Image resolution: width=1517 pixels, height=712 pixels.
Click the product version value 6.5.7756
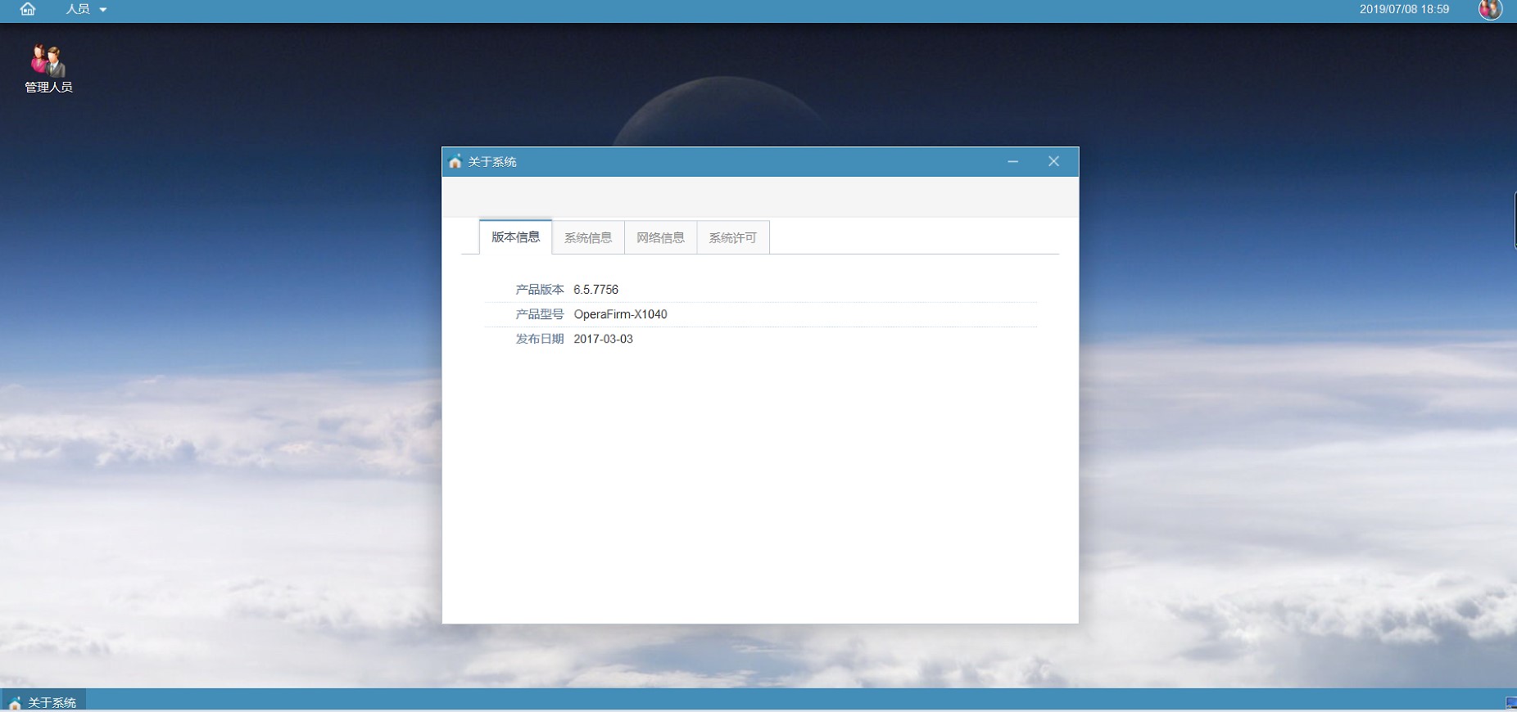[595, 290]
